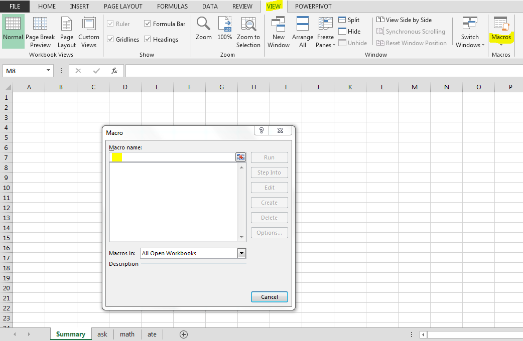Open the Name Box dropdown arrow
This screenshot has width=523, height=341.
[48, 70]
